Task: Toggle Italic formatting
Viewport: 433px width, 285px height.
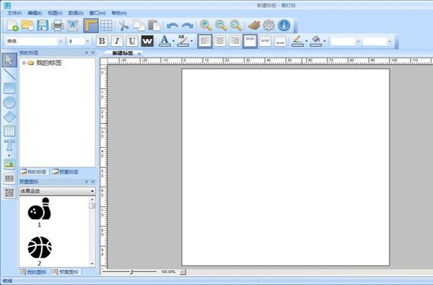Action: point(117,41)
